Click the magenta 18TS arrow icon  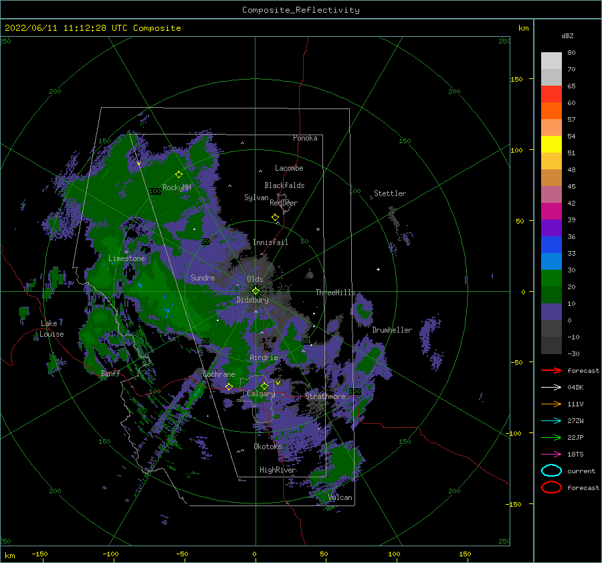pos(551,455)
